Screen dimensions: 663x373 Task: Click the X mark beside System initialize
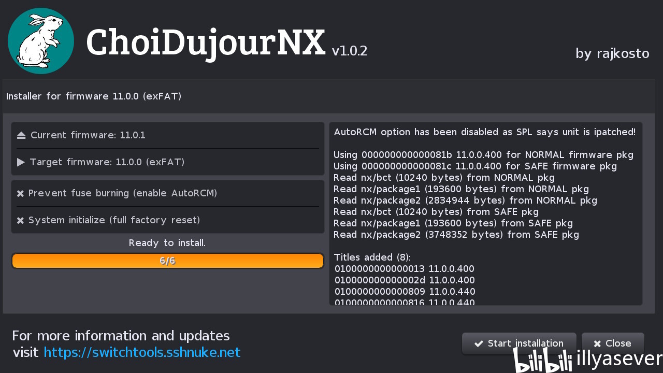click(x=20, y=221)
